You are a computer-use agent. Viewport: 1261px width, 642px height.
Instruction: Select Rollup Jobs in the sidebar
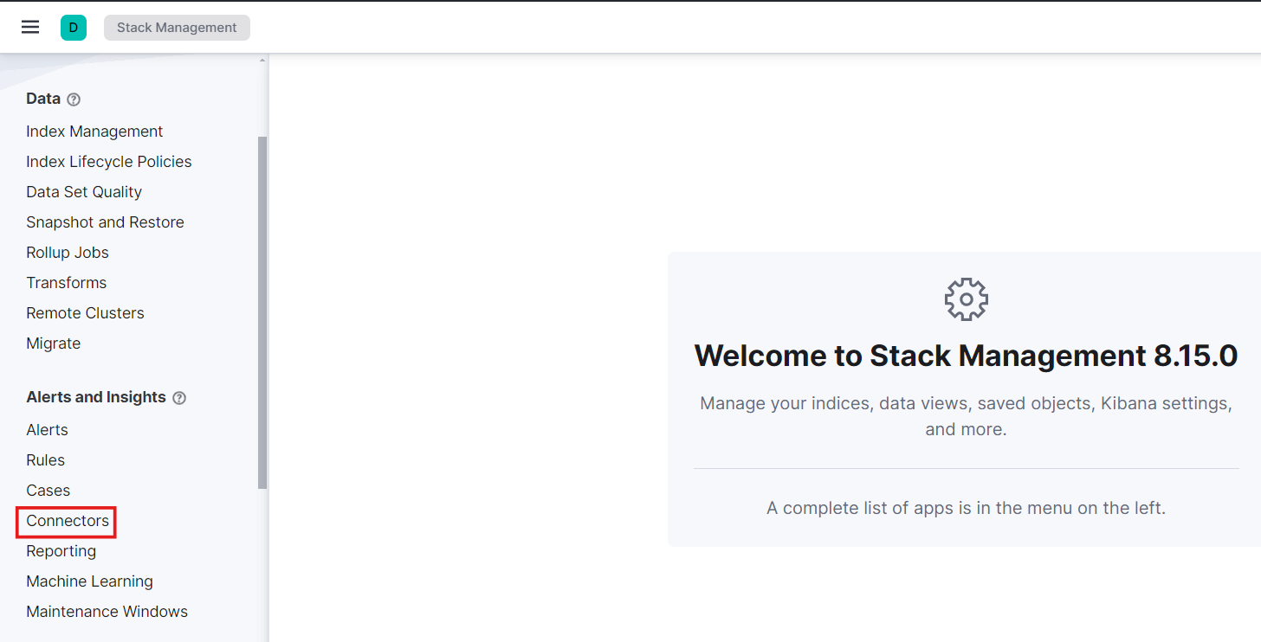point(68,253)
